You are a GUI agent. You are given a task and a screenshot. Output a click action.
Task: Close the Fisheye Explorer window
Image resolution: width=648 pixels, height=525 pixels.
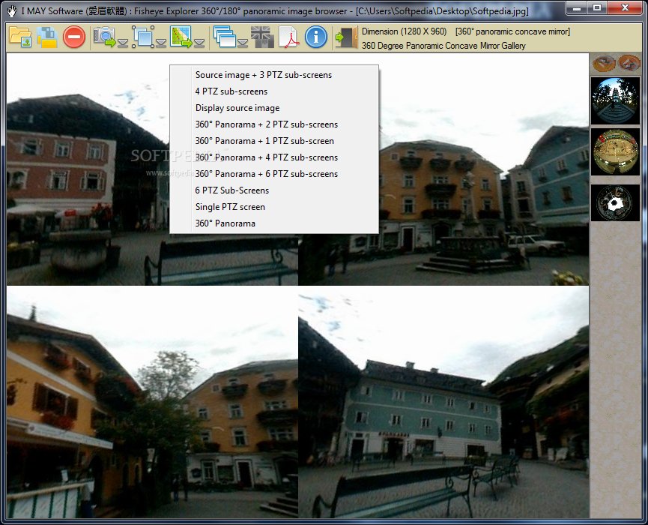(625, 7)
